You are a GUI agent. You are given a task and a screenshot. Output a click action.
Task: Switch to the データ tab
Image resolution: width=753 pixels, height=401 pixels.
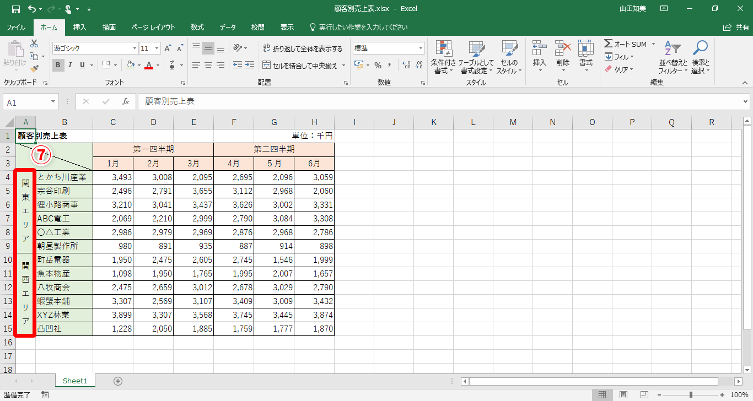(x=228, y=27)
